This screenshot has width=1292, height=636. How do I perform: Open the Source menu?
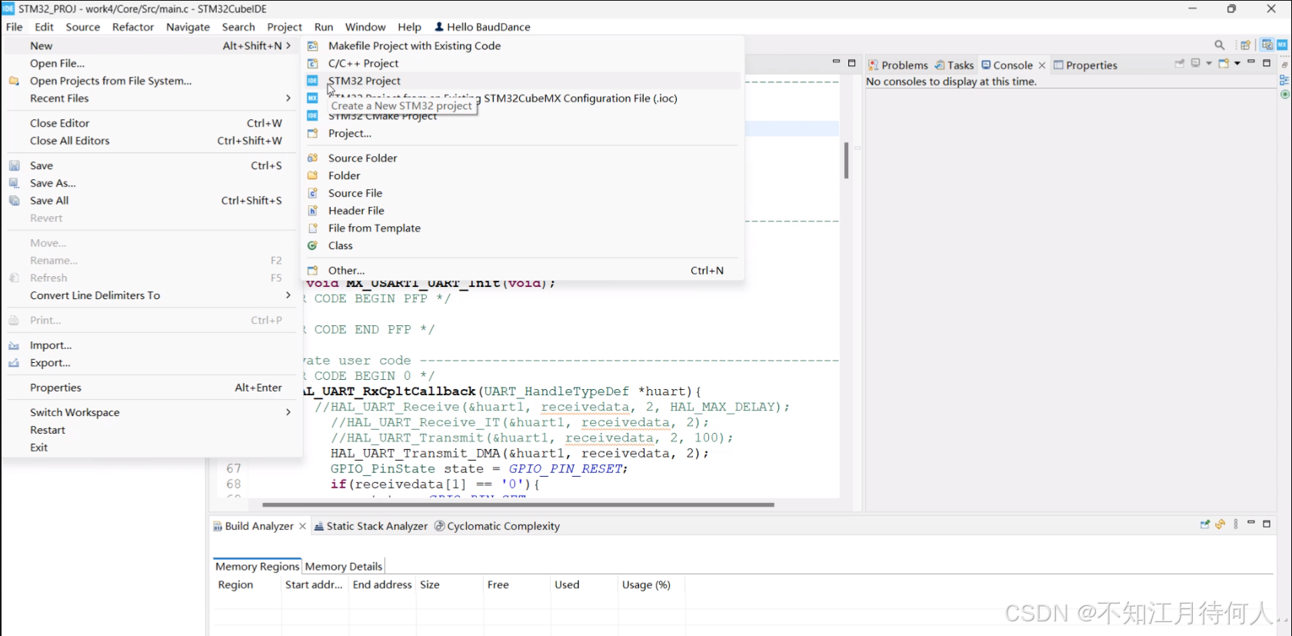[83, 27]
